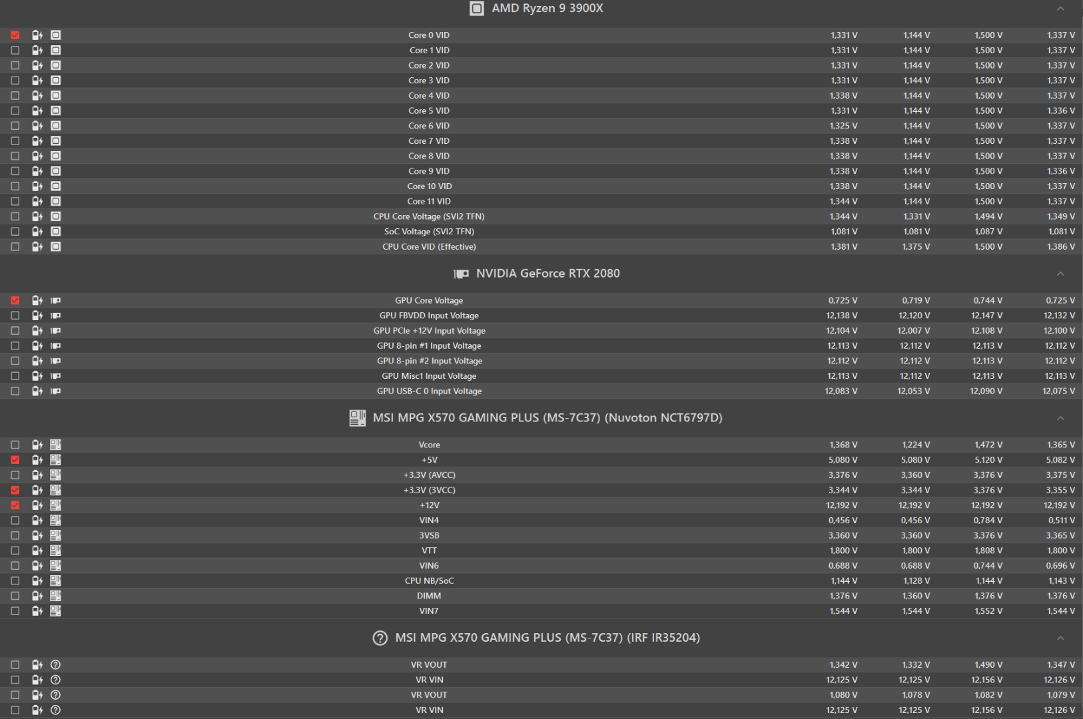Viewport: 1083px width, 719px height.
Task: Click the voltage icon in the VR VOUT 1,080 V row
Action: click(x=37, y=695)
